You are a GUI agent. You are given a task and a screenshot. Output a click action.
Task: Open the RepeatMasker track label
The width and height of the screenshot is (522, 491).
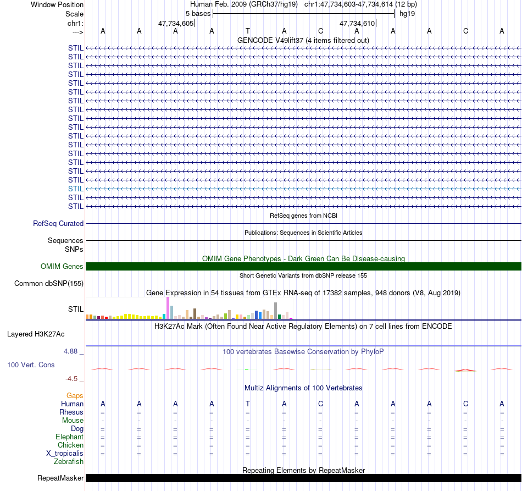(60, 478)
